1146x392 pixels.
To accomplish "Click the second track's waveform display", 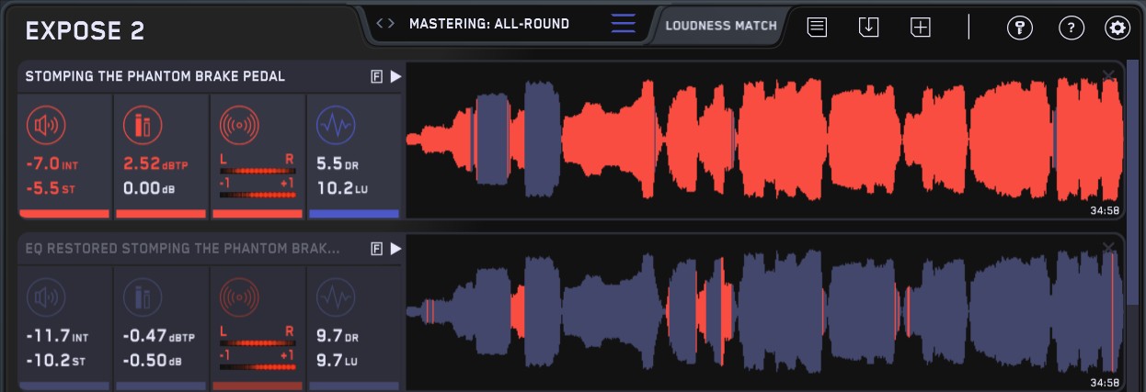I will click(763, 312).
